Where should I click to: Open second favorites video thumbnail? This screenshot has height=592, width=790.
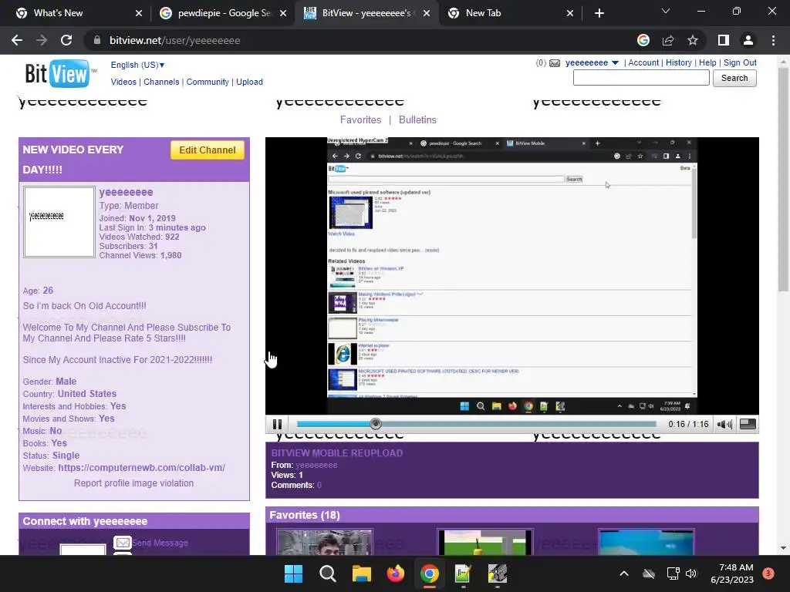tap(485, 542)
